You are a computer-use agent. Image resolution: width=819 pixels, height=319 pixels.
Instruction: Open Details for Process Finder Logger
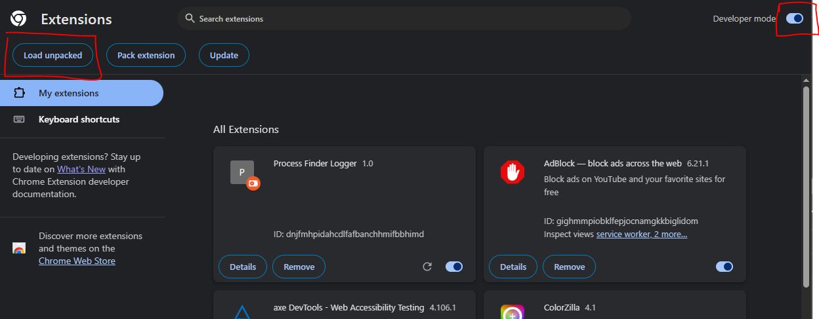coord(243,267)
